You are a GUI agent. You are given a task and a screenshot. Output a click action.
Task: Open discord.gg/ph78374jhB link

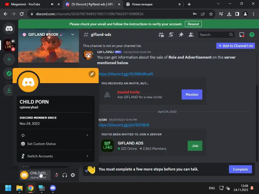124,125
